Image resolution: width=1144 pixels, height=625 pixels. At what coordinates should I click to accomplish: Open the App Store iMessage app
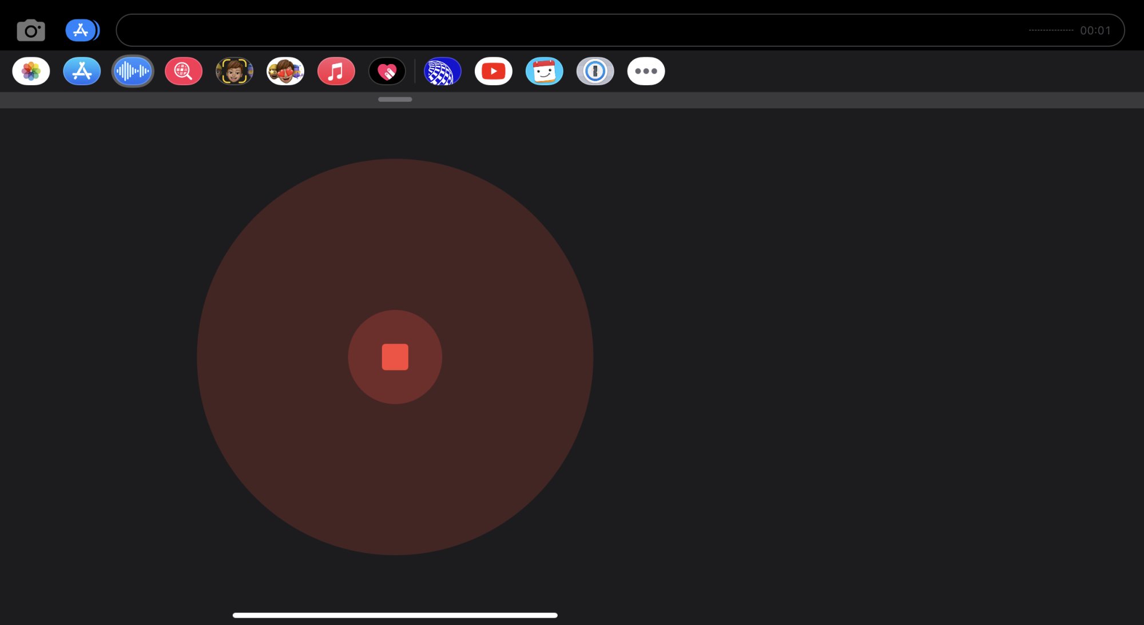point(82,71)
